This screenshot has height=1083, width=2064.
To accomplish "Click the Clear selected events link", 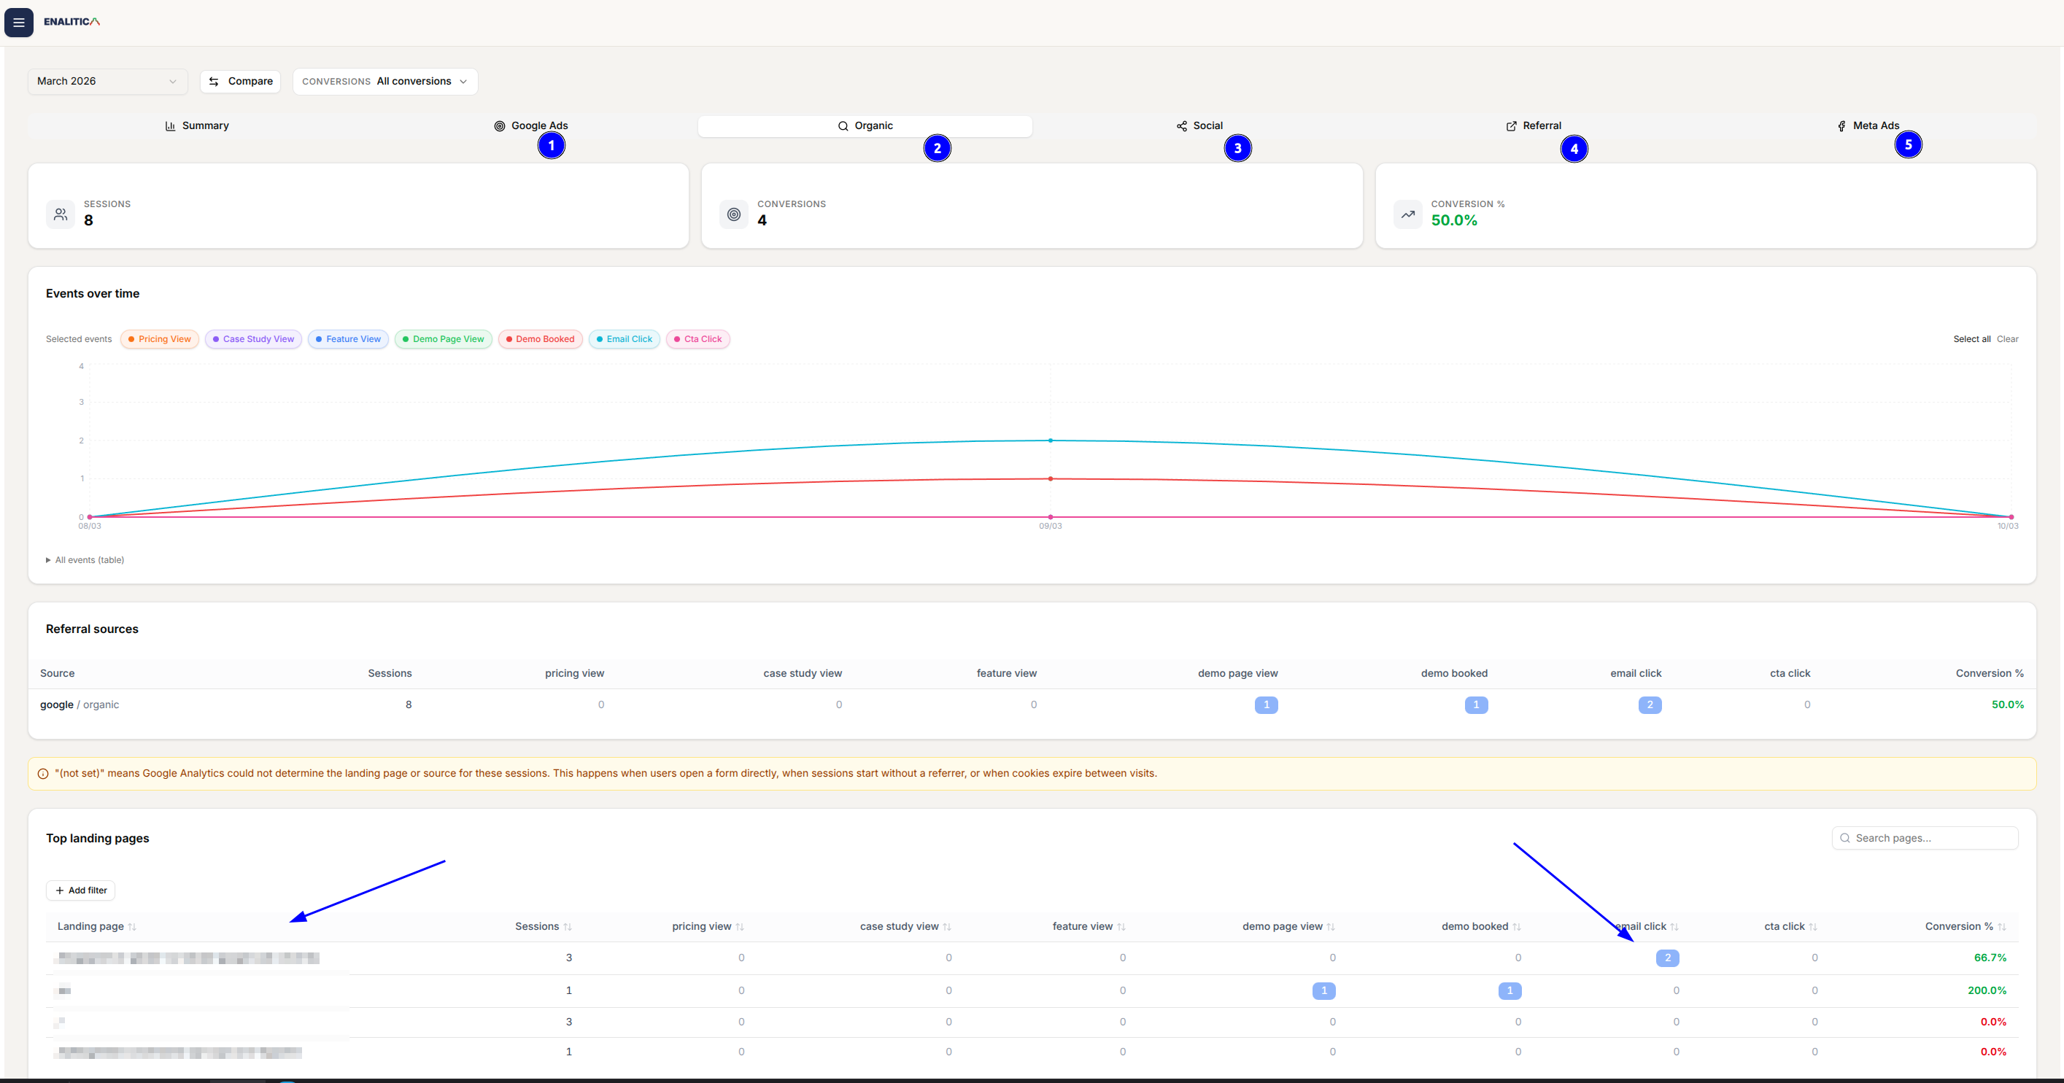I will coord(2008,339).
